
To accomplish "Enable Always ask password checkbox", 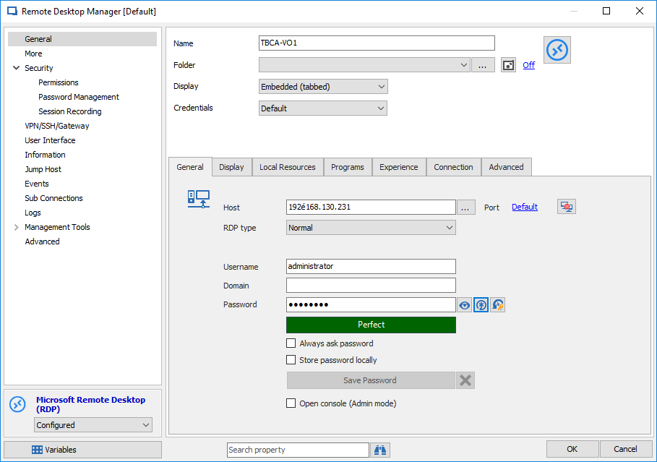I will point(291,343).
